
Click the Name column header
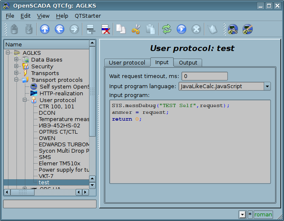pos(46,45)
